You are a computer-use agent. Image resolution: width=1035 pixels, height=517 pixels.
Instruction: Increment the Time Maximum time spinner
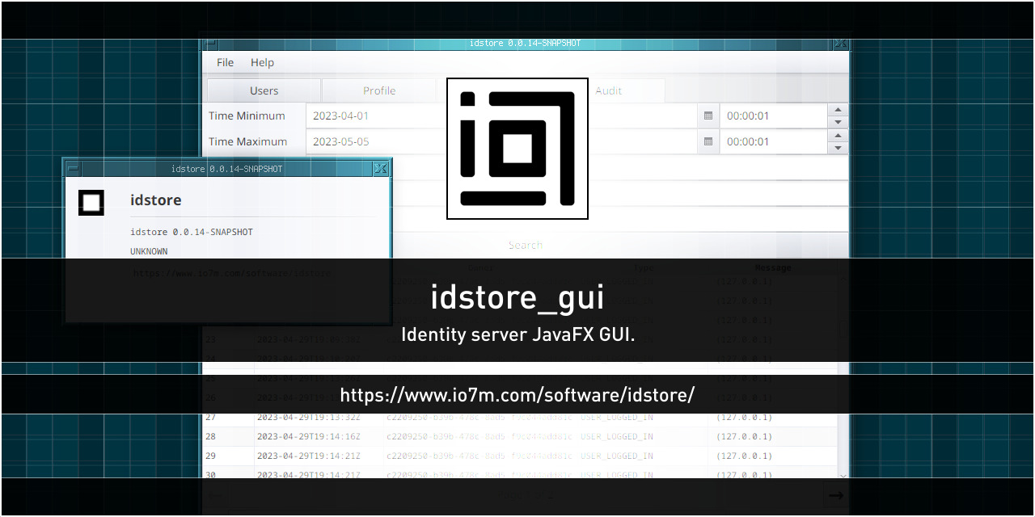click(x=838, y=136)
